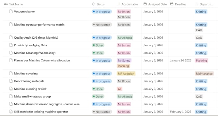Change Not started status of performance matrix
218x116 pixels.
pos(102,25)
